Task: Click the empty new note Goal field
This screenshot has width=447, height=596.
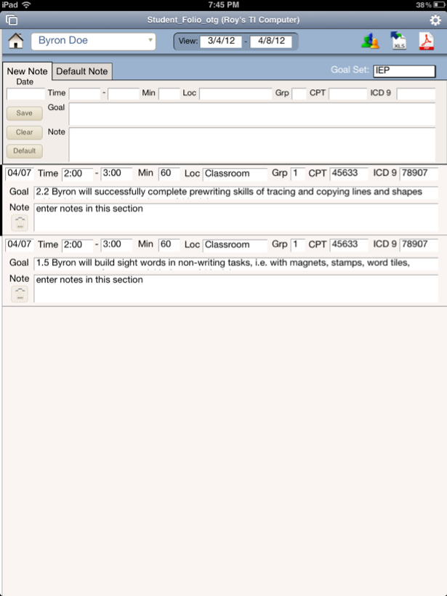Action: click(251, 114)
